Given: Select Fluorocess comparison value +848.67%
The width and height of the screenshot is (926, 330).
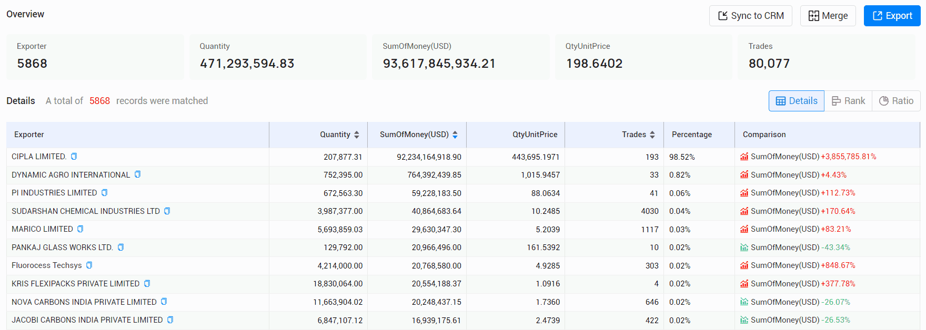Looking at the screenshot, I should [838, 265].
